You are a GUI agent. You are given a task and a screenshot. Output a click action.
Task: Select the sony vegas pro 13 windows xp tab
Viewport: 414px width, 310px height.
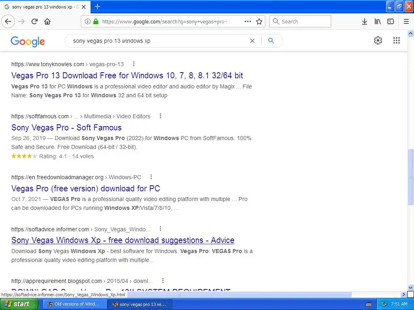pos(45,7)
